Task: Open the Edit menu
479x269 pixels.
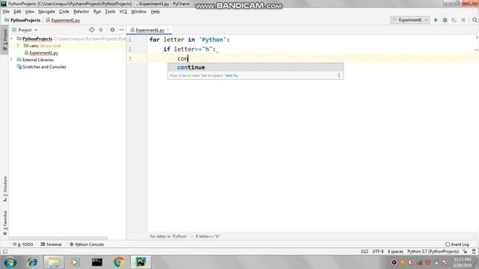Action: (17, 12)
